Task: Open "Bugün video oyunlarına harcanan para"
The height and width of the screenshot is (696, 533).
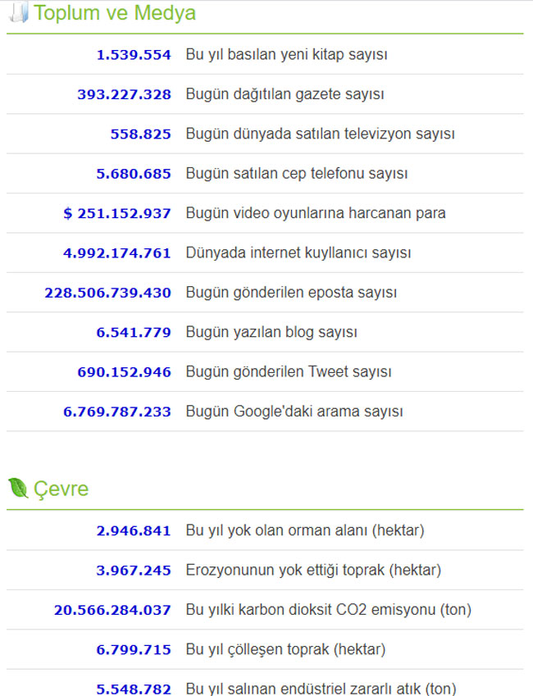Action: pos(316,213)
